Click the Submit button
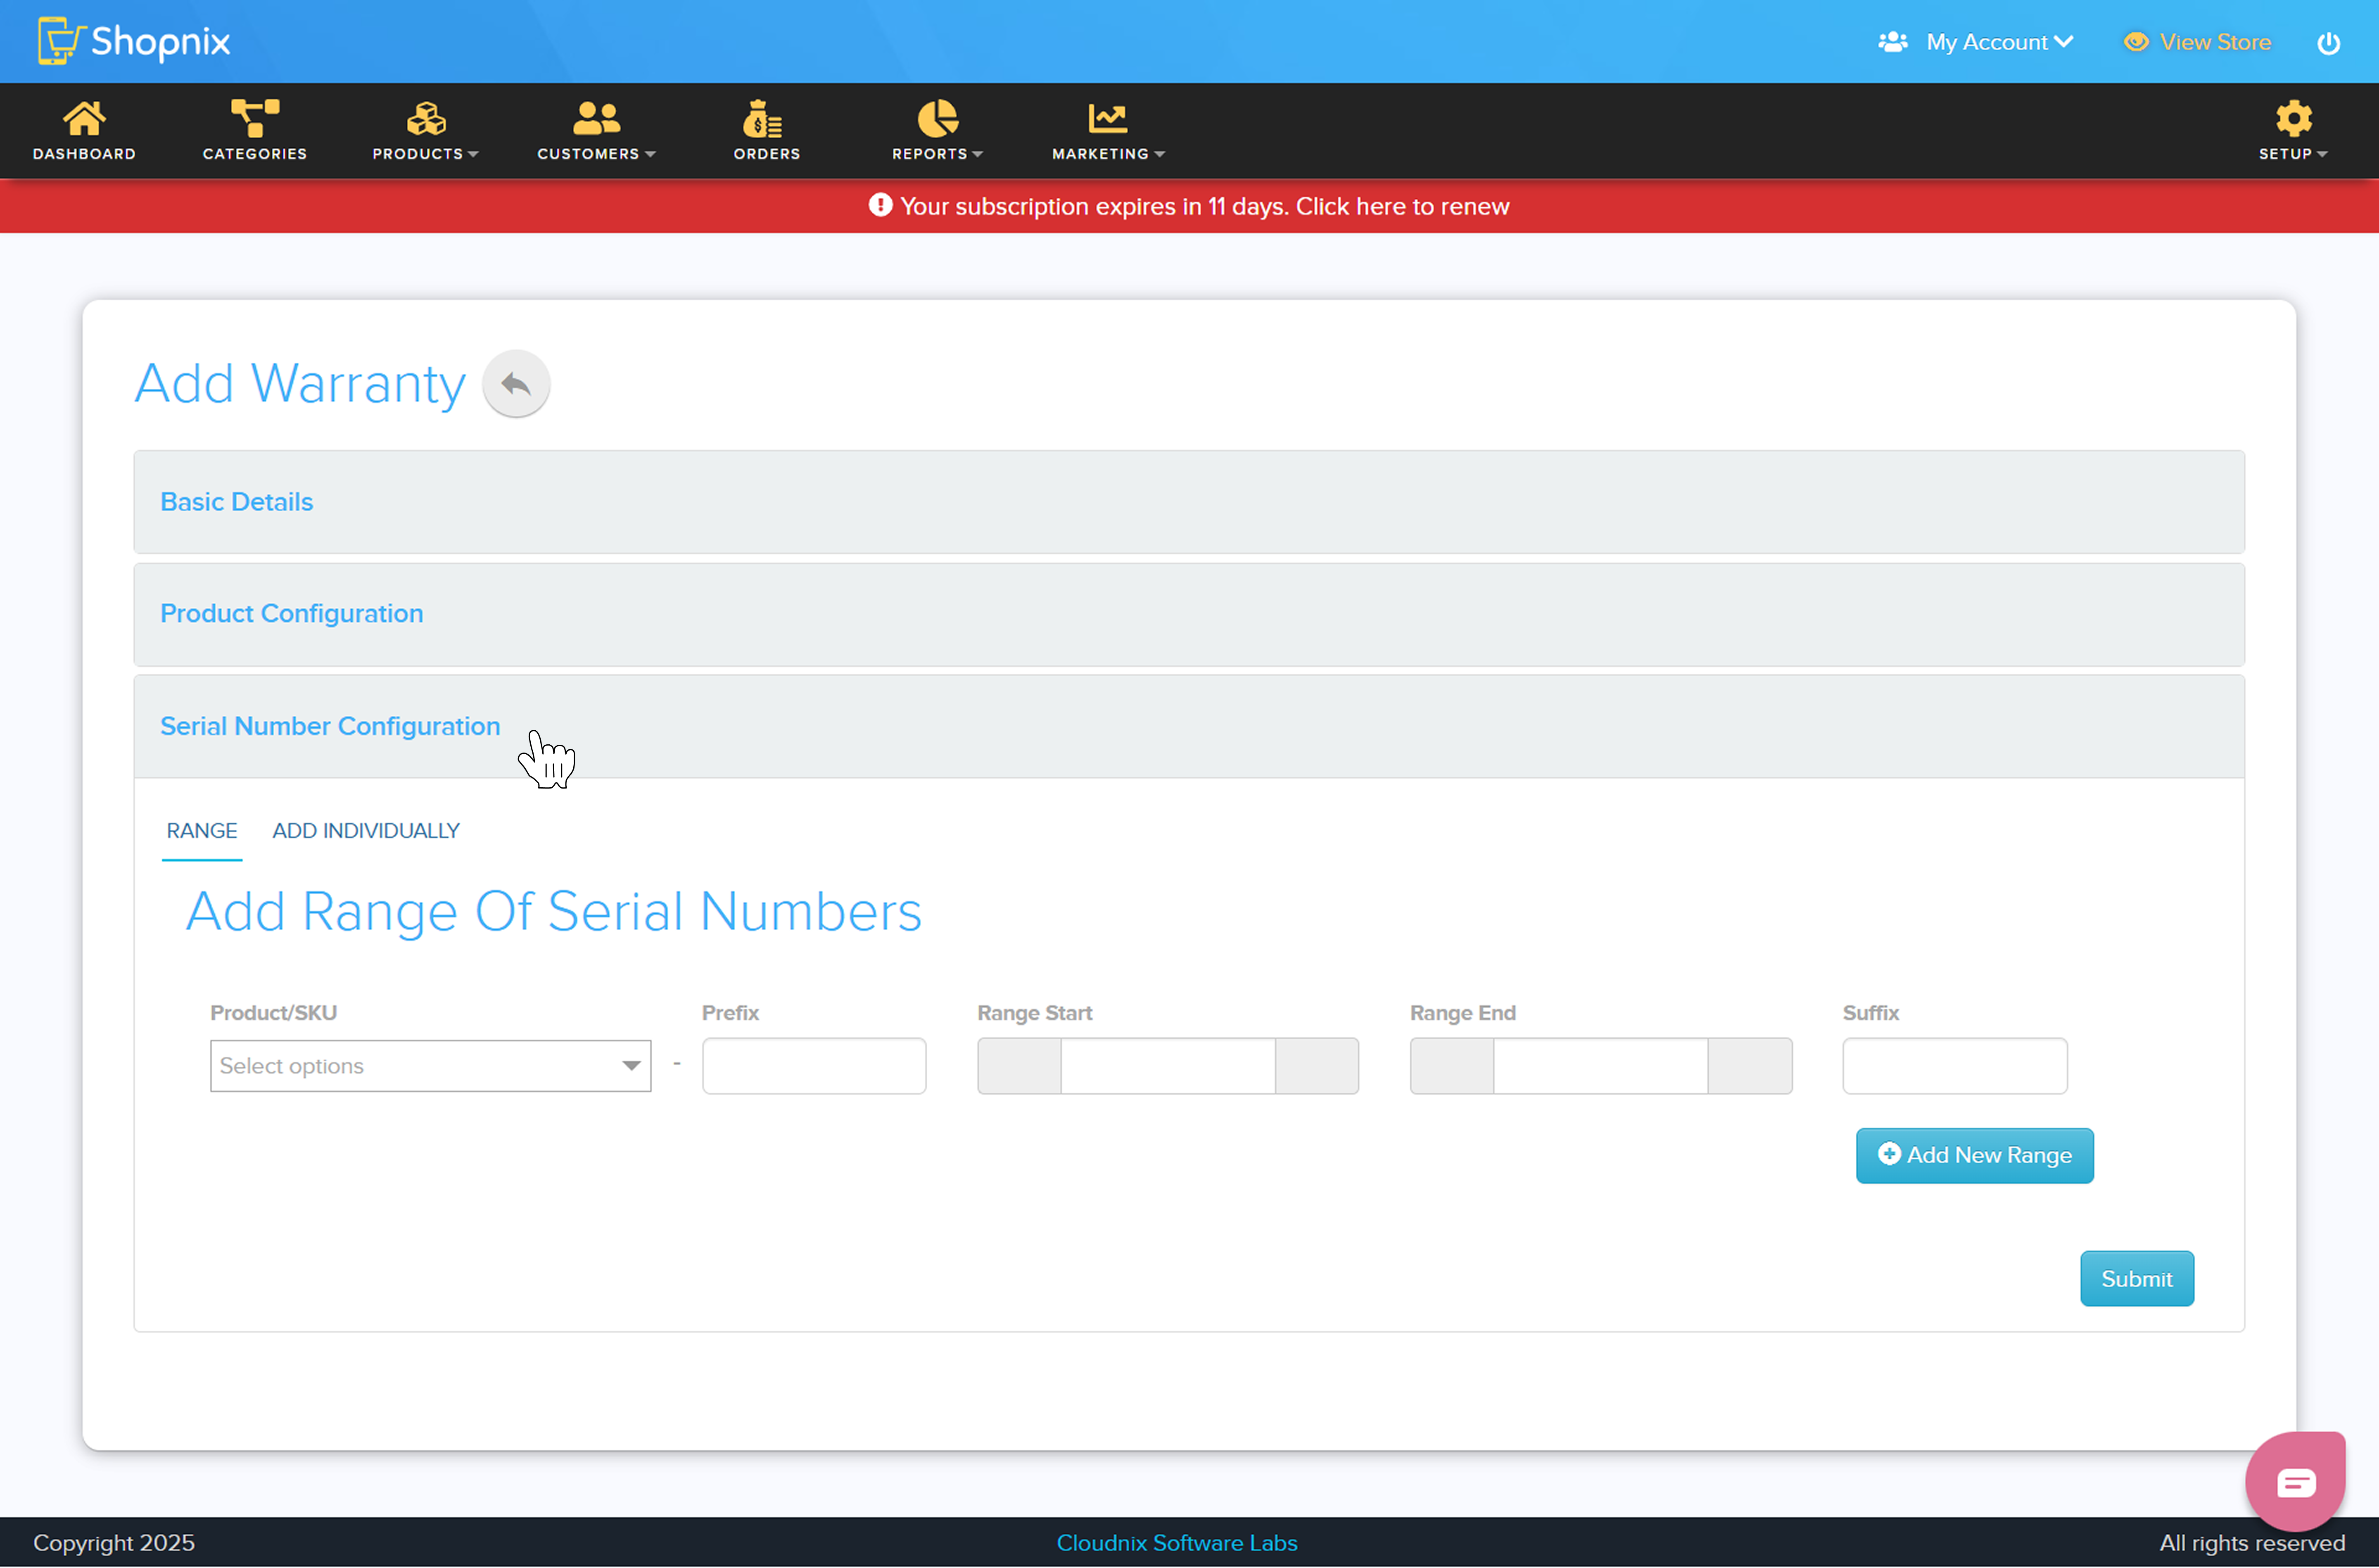 pos(2136,1279)
